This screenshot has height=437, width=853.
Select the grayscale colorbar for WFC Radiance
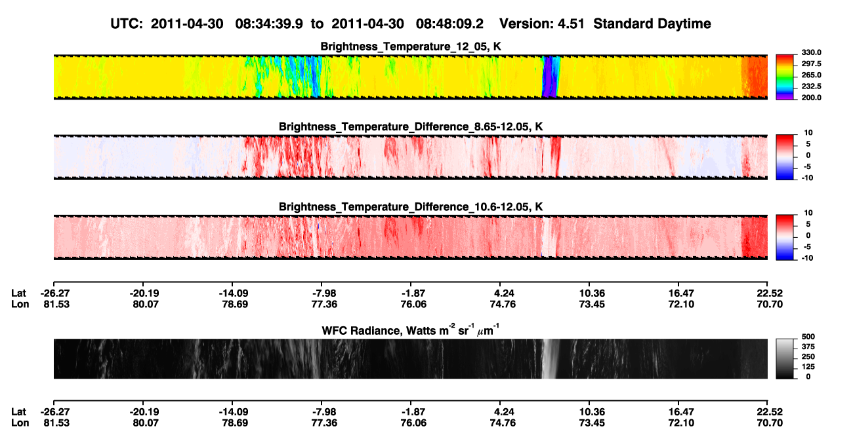(785, 359)
